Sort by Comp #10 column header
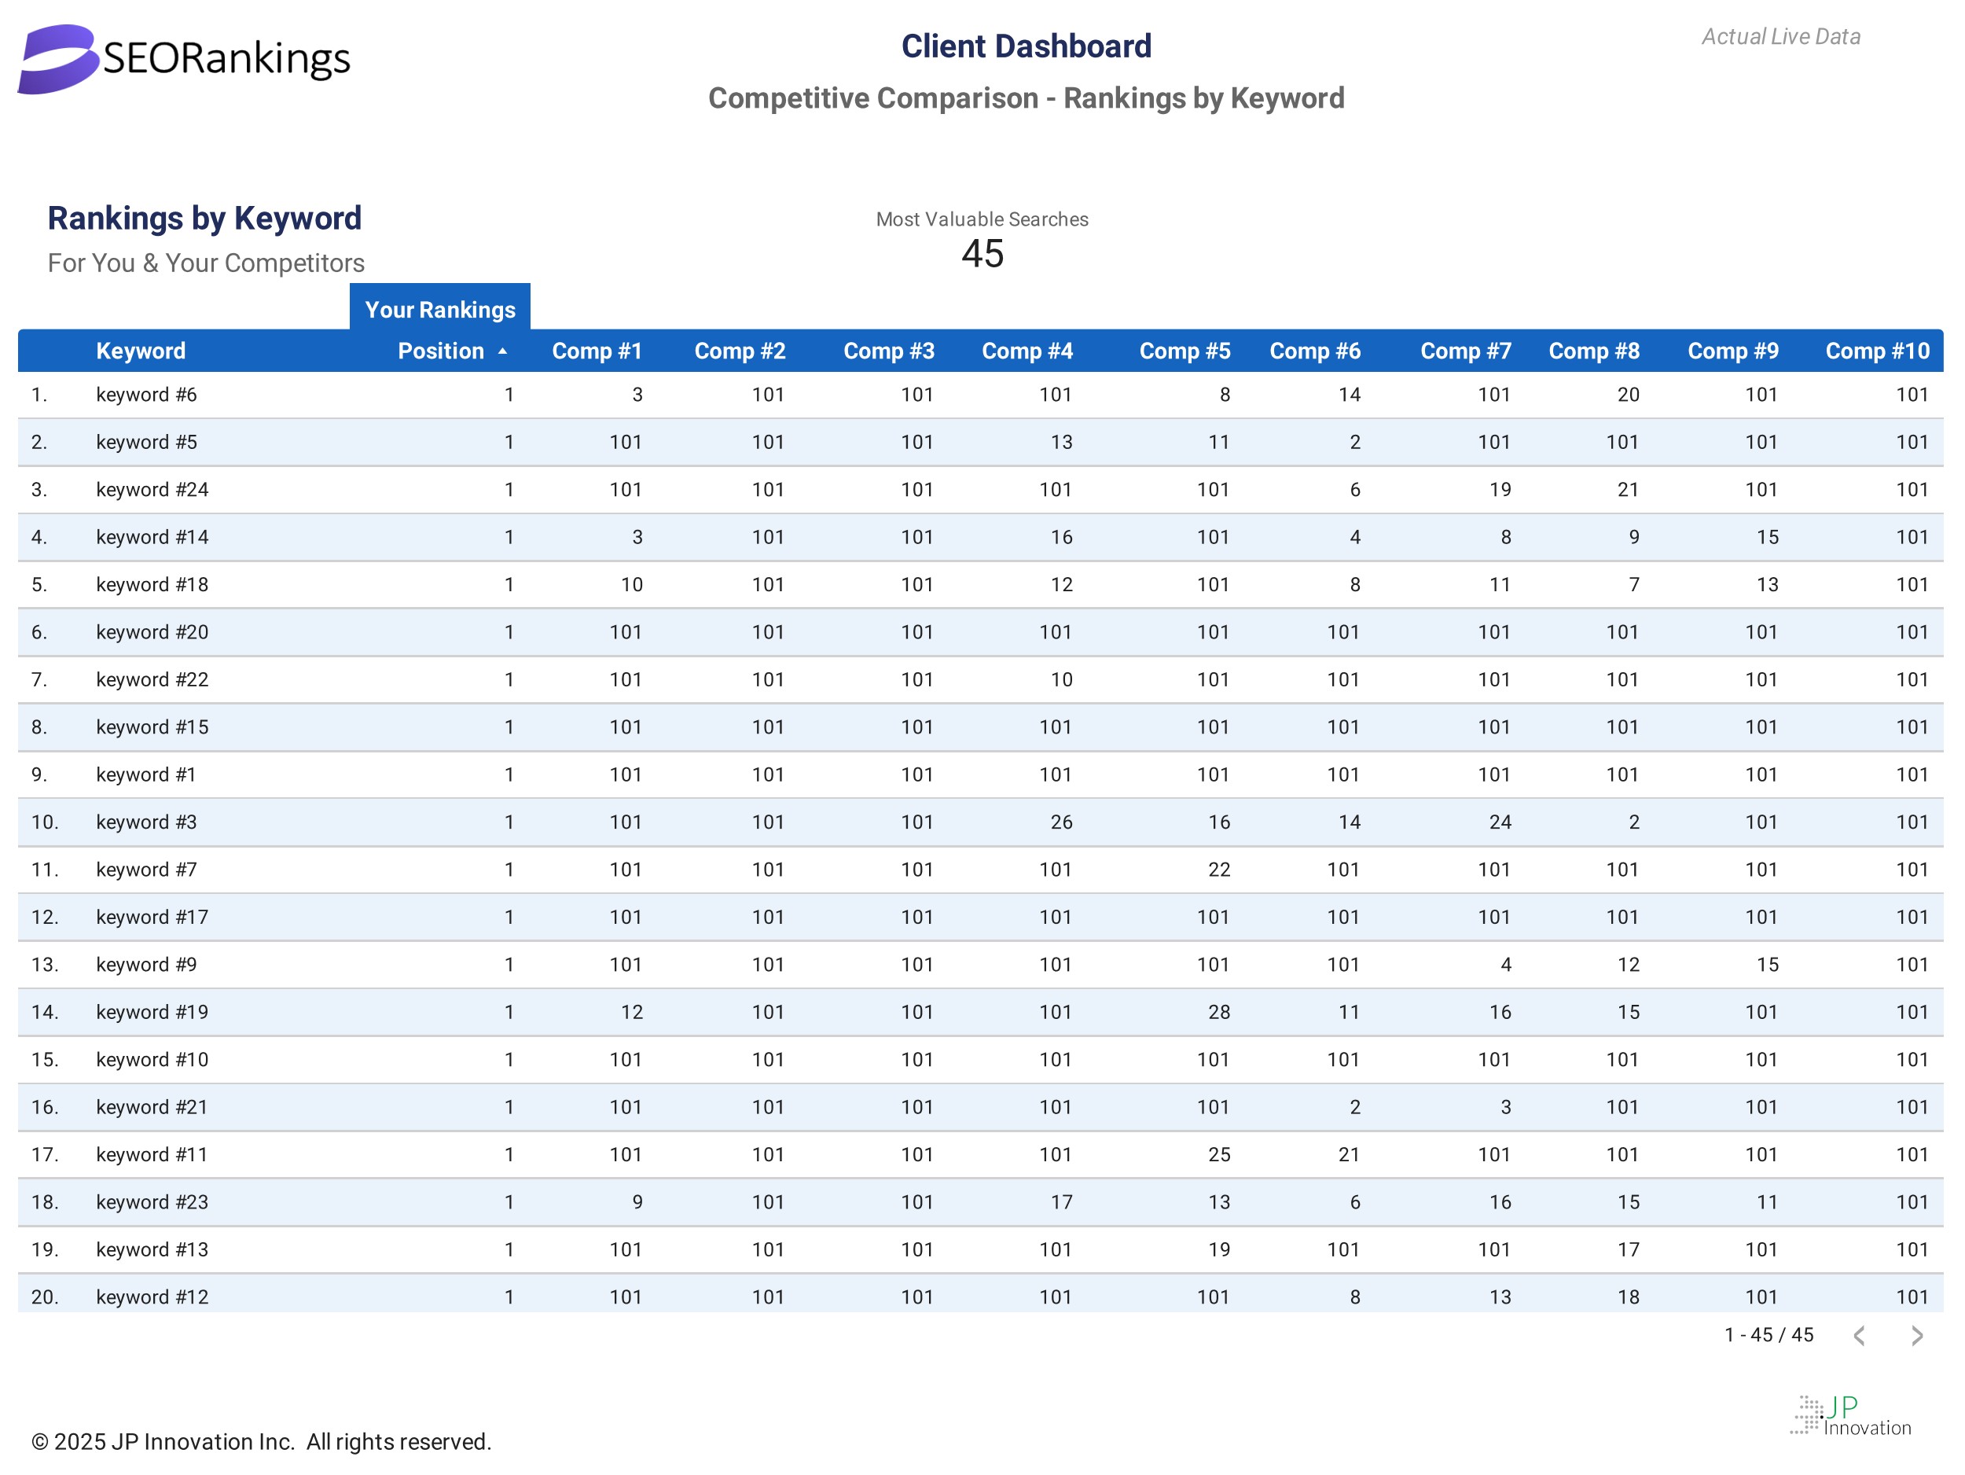The width and height of the screenshot is (1965, 1475). (1876, 351)
